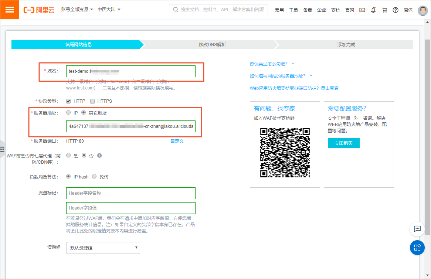Click the search magnifier icon

coord(175,10)
